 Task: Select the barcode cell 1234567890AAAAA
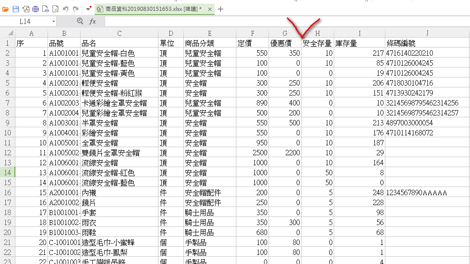(427, 192)
